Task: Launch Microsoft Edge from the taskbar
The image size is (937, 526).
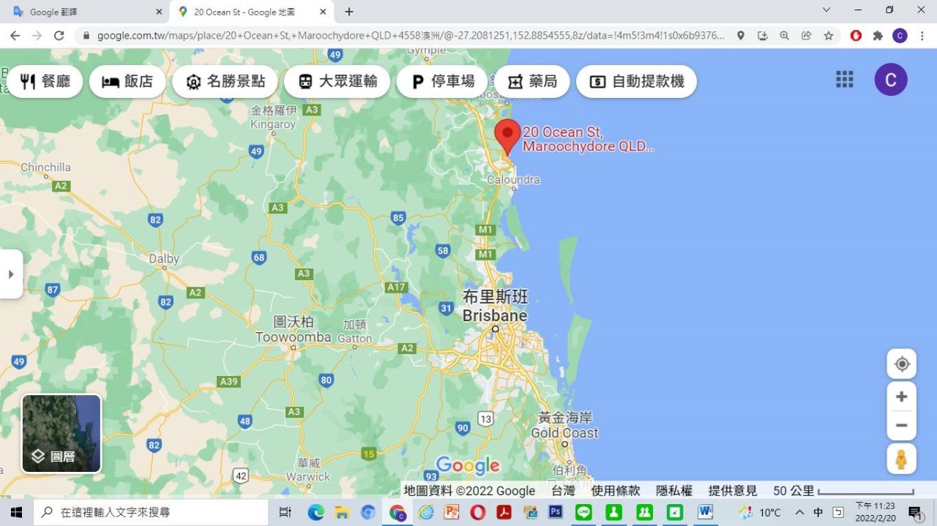Action: tap(316, 512)
